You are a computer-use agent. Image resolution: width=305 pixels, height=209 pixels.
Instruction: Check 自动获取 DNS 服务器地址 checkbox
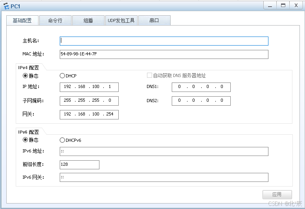149,75
